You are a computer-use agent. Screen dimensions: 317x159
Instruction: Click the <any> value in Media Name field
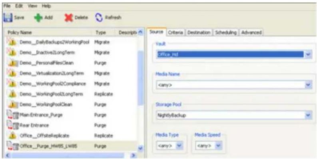(x=165, y=85)
